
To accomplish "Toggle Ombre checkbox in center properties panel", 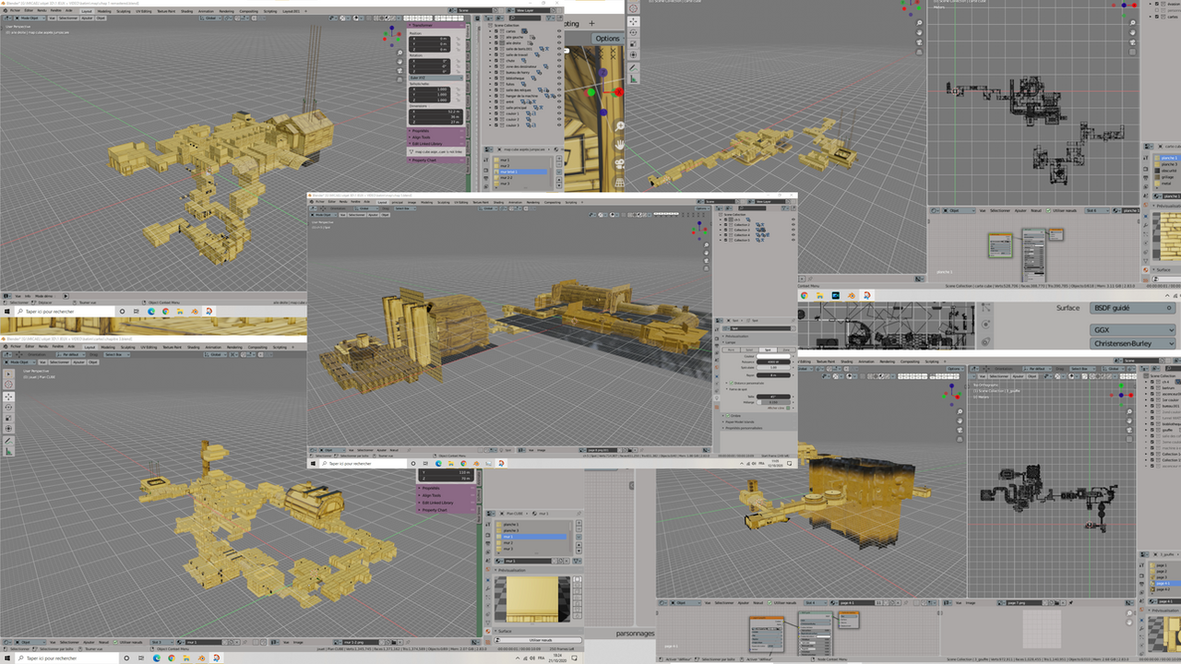I will click(x=728, y=415).
